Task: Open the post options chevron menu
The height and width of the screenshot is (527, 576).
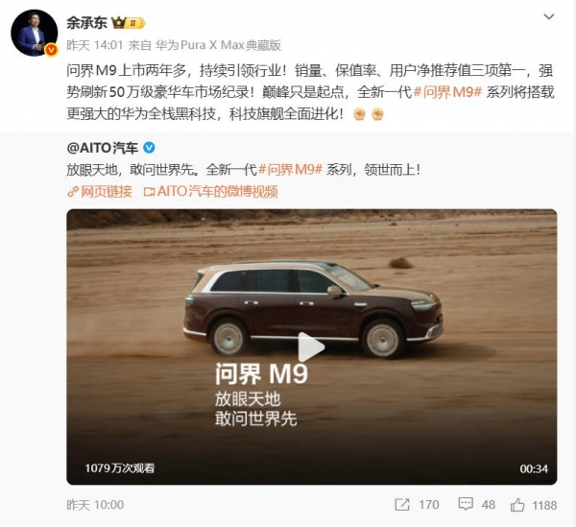Action: (549, 17)
